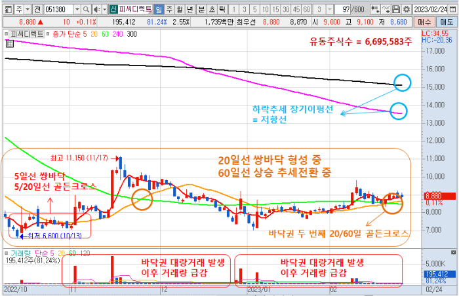
Task: Click the low price 8,680 value
Action: (399, 22)
